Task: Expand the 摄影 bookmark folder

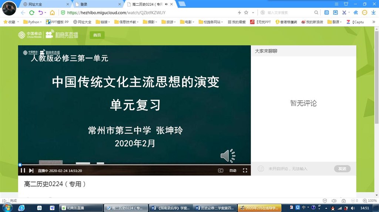Action: pyautogui.click(x=150, y=22)
